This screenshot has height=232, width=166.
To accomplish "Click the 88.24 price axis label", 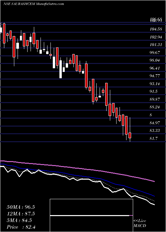I will pyautogui.click(x=155, y=107).
